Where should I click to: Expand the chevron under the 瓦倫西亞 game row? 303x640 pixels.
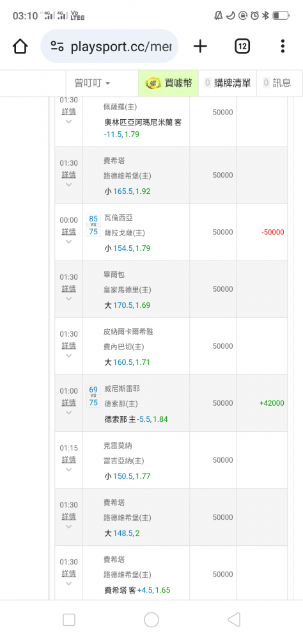pyautogui.click(x=68, y=241)
